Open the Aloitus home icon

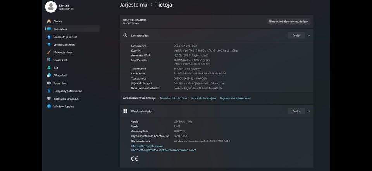pos(49,21)
